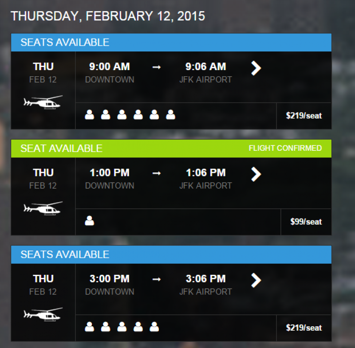Image resolution: width=355 pixels, height=348 pixels.
Task: Open 1:00 PM flight details via chevron
Action: pyautogui.click(x=256, y=174)
